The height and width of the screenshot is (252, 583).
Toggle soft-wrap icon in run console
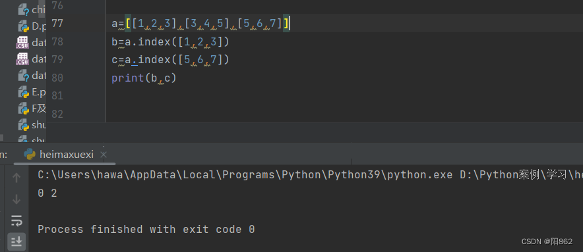pyautogui.click(x=16, y=221)
